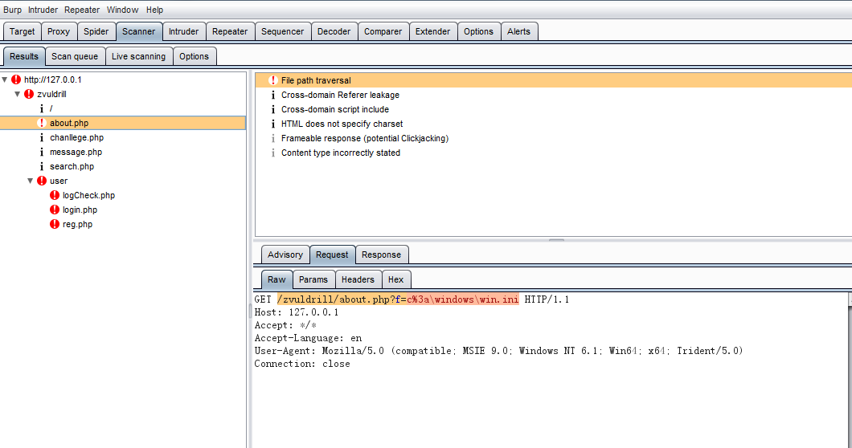Select search.php in the site tree
The height and width of the screenshot is (448, 852).
pyautogui.click(x=72, y=167)
